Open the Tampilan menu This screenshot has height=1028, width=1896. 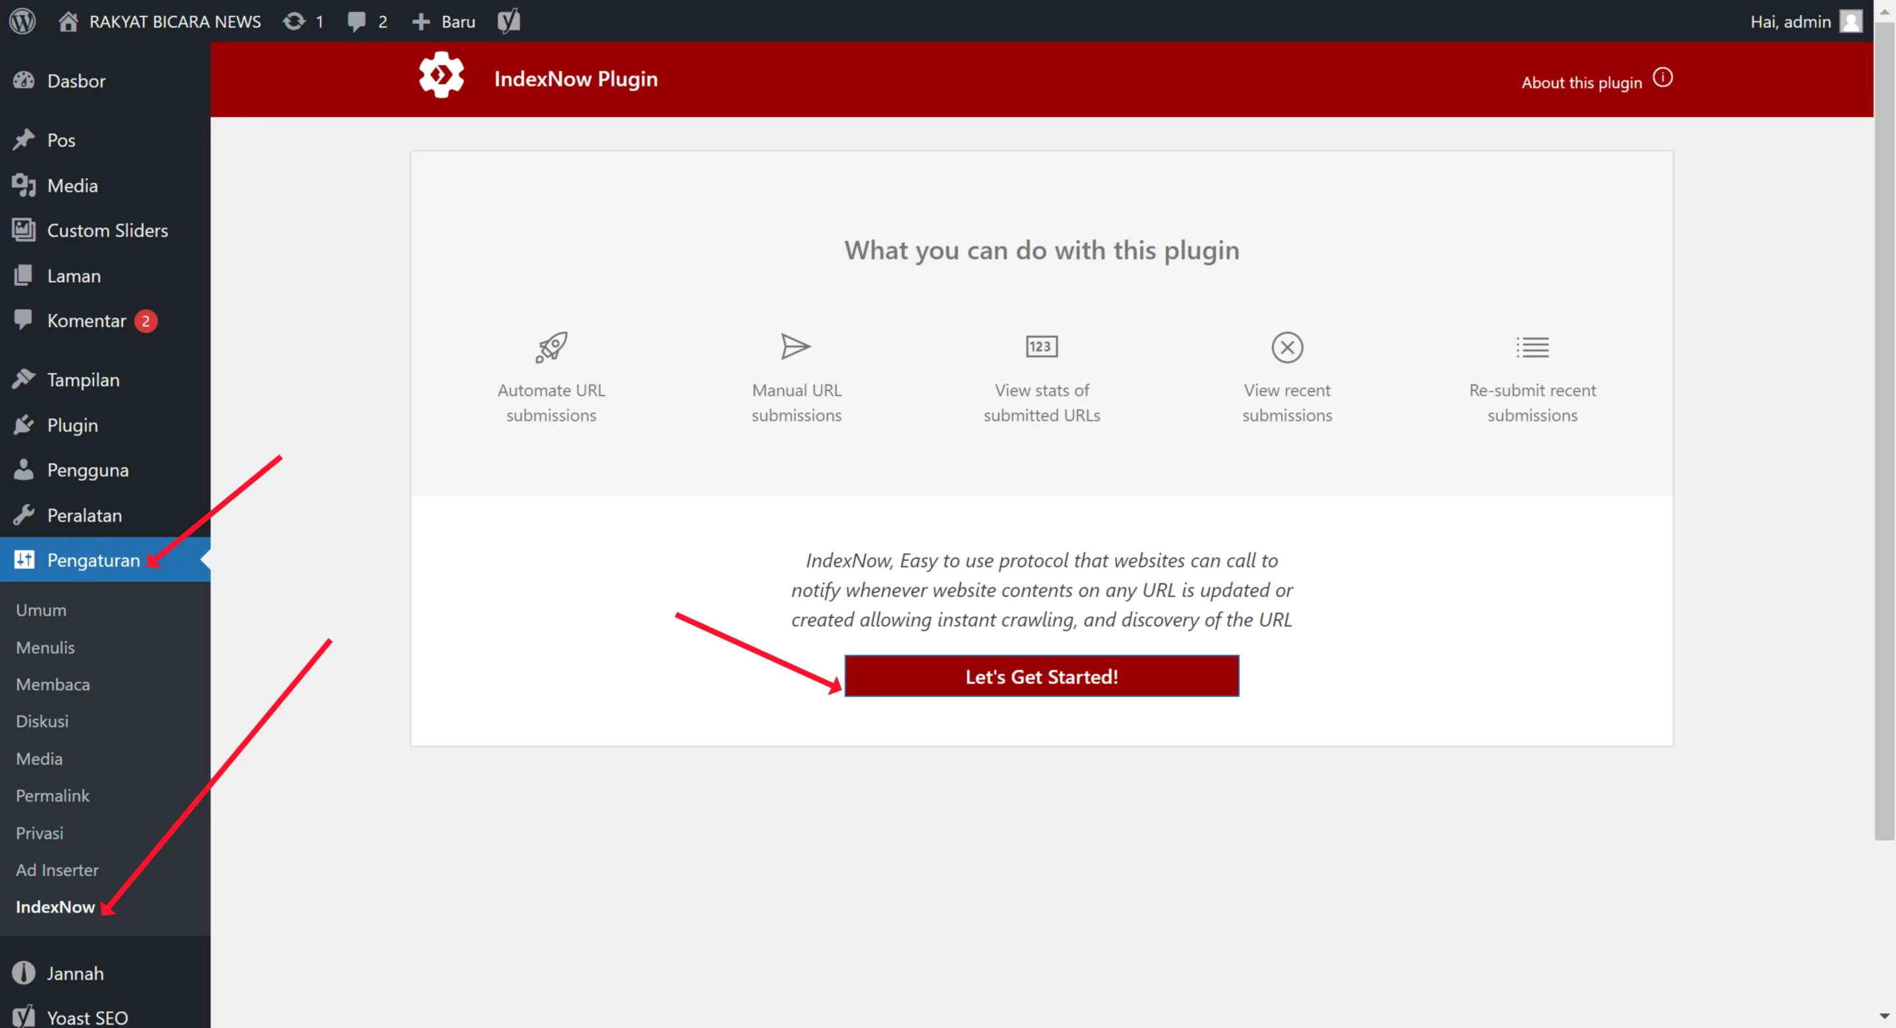tap(105, 380)
